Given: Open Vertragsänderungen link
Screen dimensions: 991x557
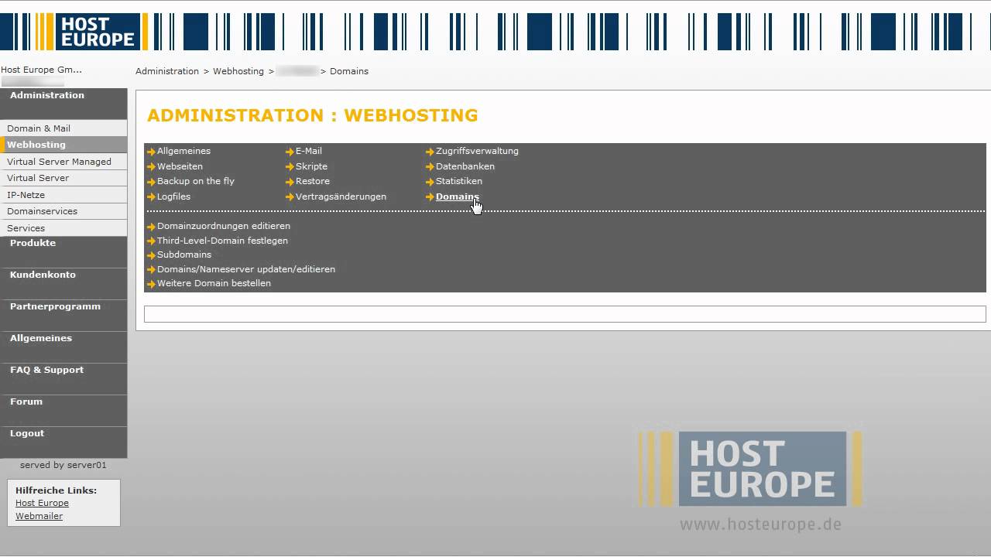Looking at the screenshot, I should pyautogui.click(x=341, y=196).
